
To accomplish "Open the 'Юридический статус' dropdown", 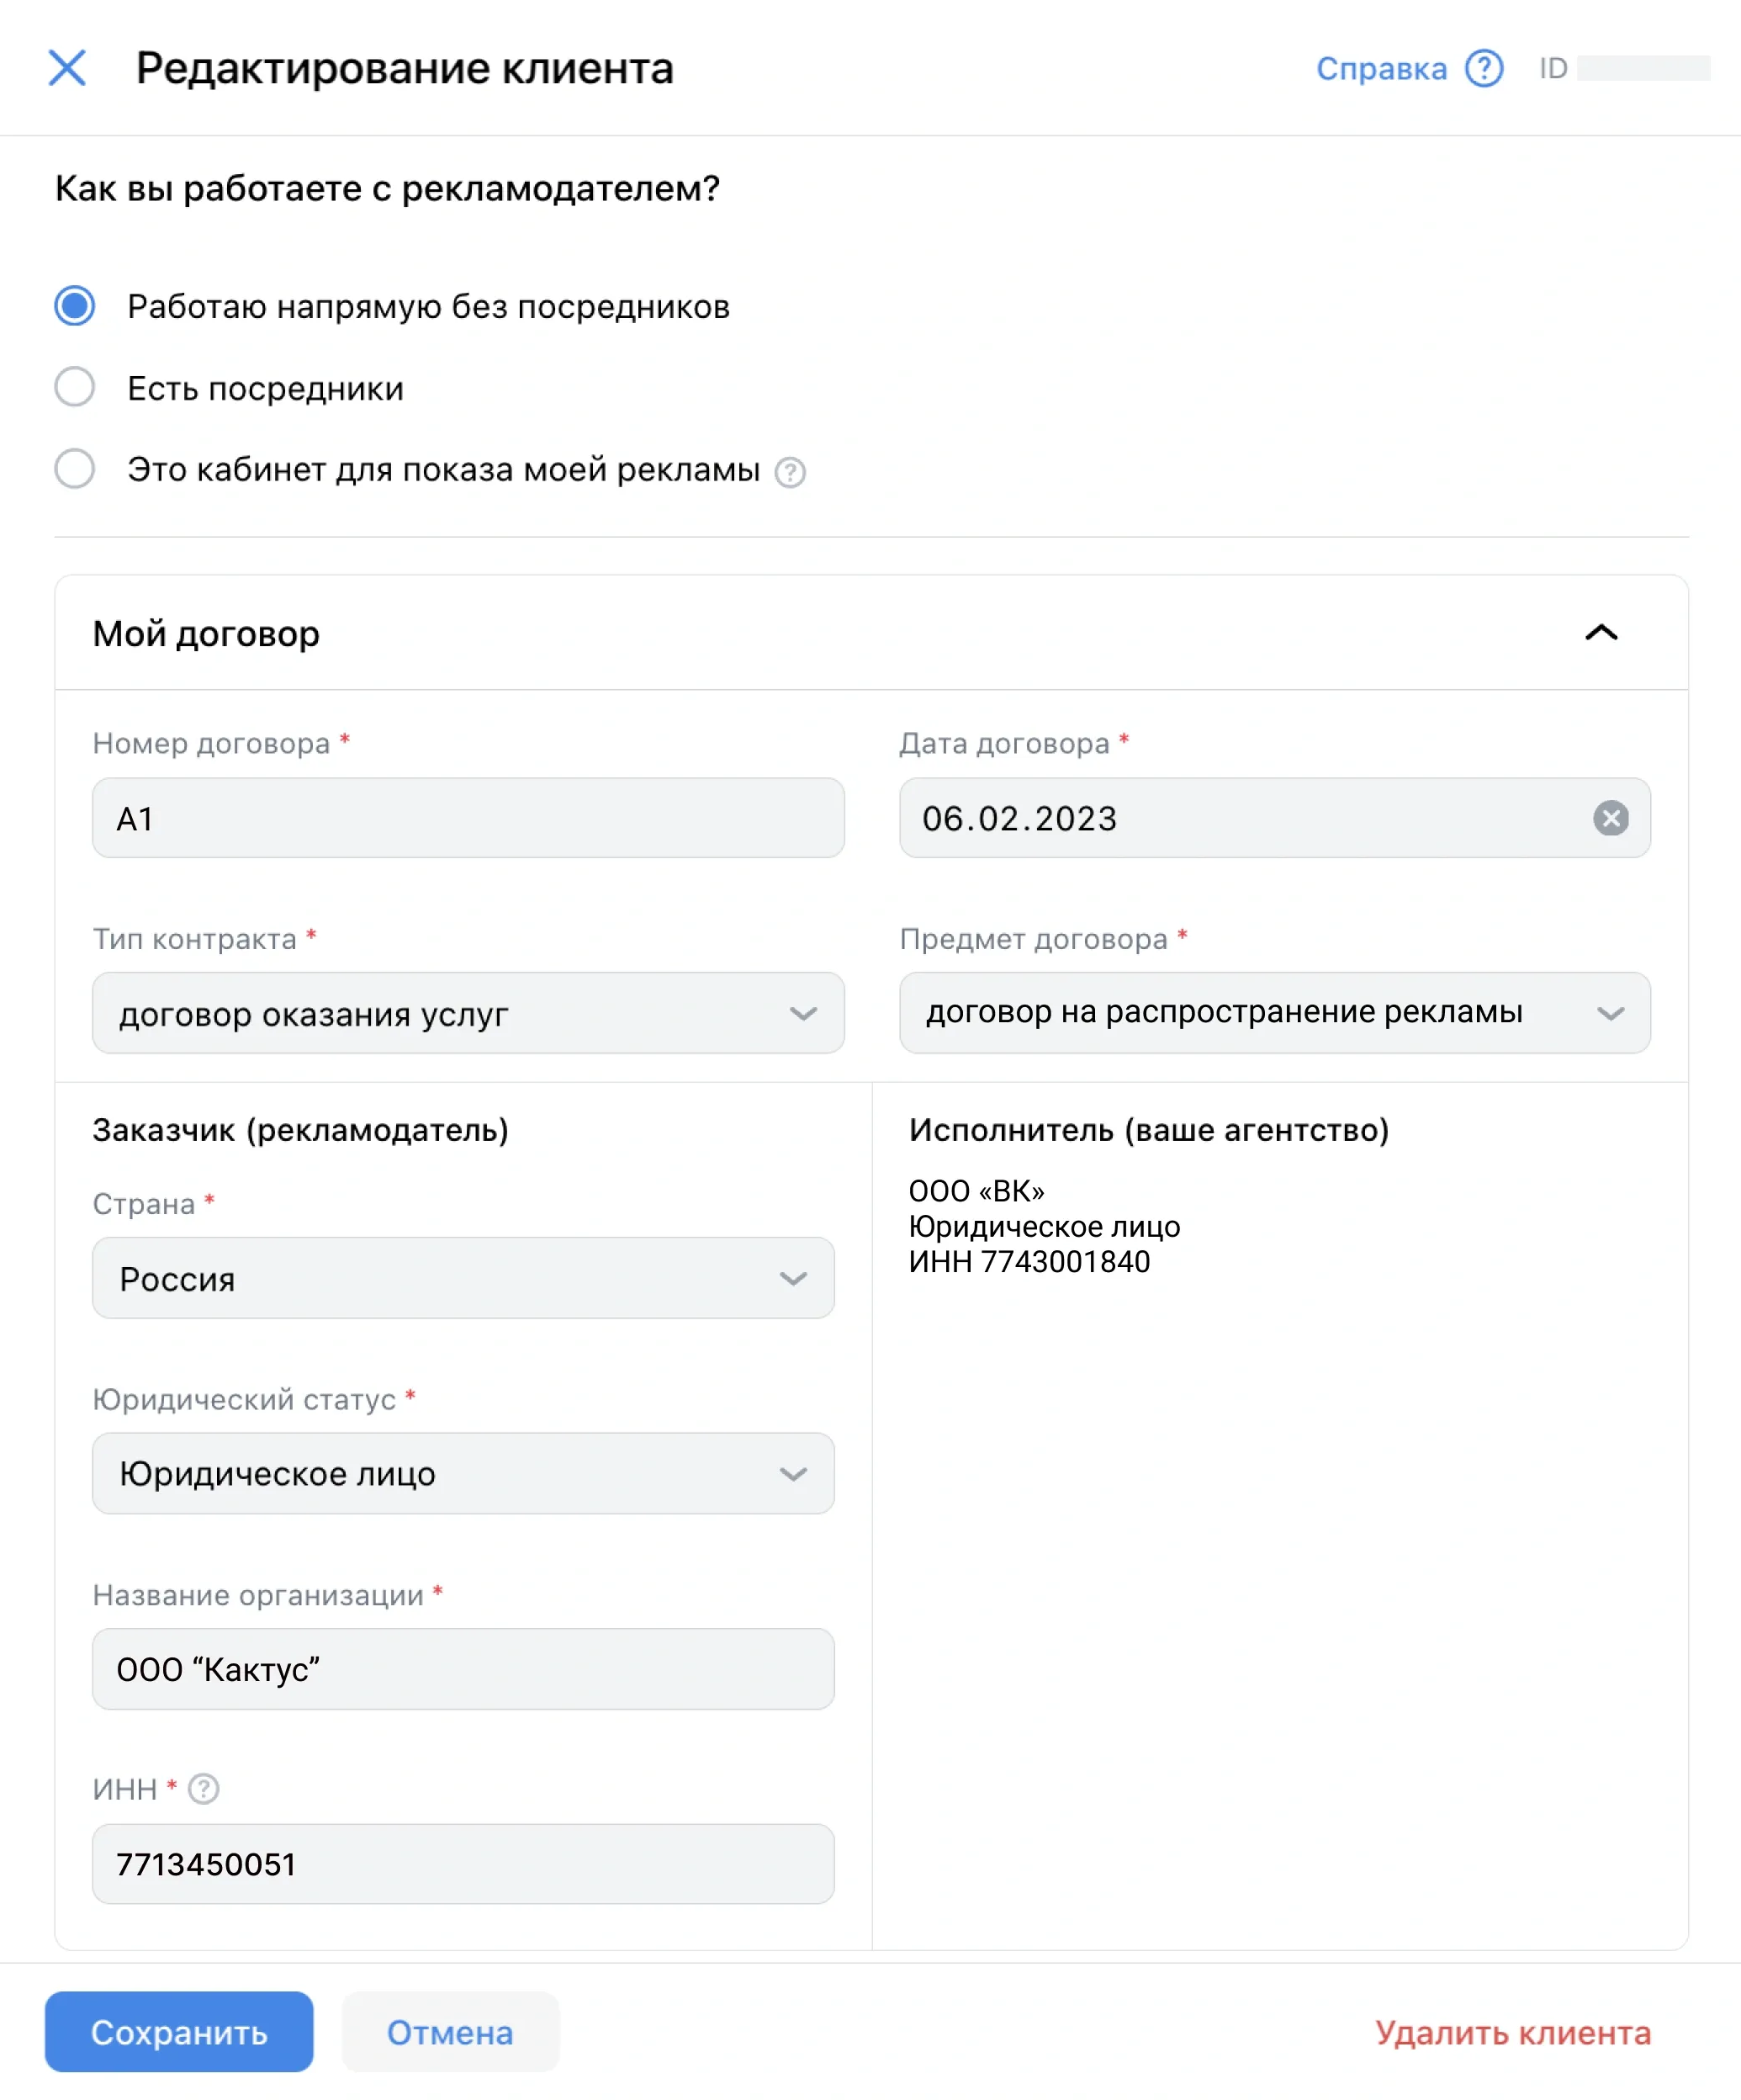I will [x=463, y=1473].
